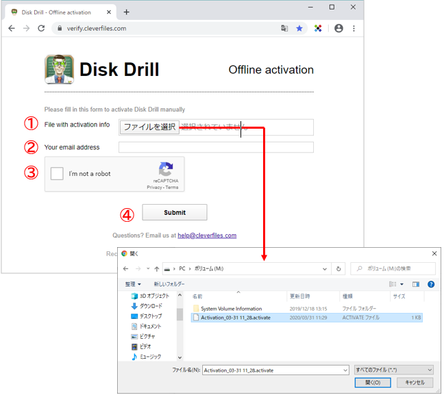Screen dimensions: 444x395
Task: Go forward in the file dialog
Action: click(x=138, y=269)
